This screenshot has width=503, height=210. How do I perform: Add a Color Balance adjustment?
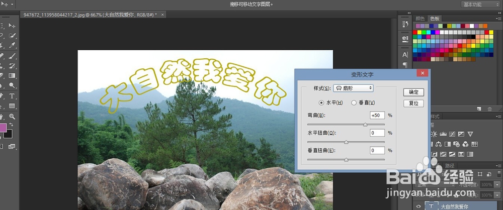(x=439, y=144)
